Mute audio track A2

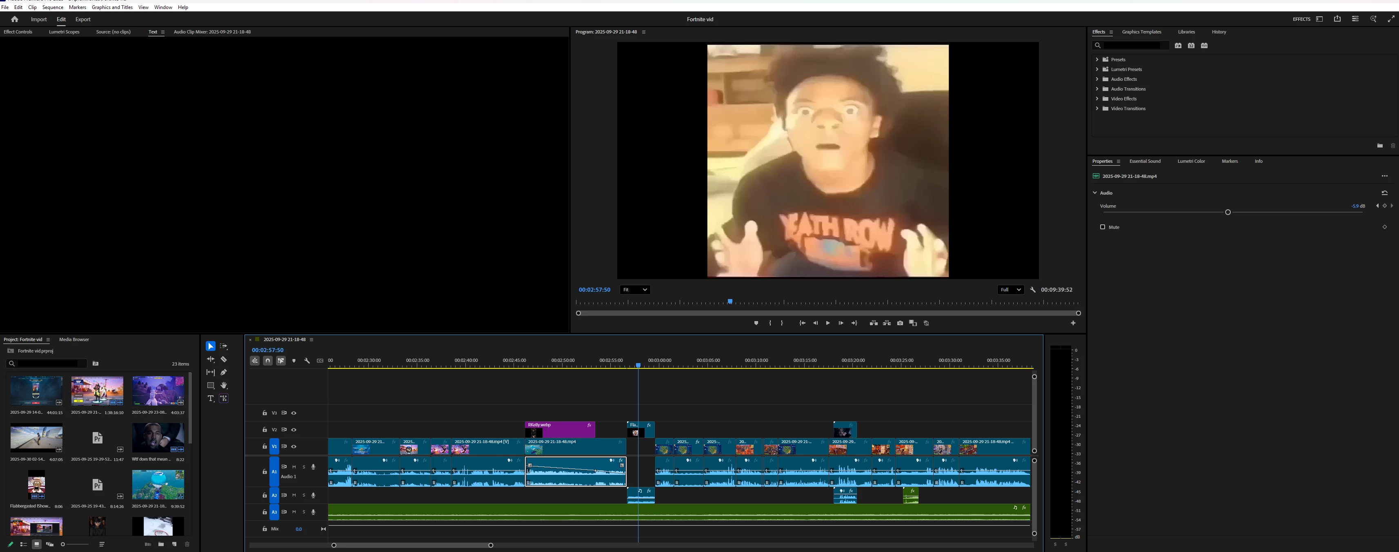pyautogui.click(x=294, y=495)
